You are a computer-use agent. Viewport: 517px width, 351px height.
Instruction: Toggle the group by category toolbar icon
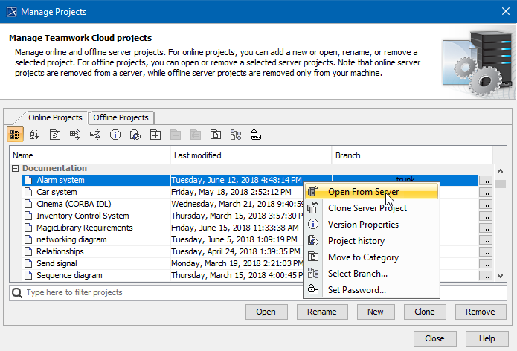click(15, 135)
